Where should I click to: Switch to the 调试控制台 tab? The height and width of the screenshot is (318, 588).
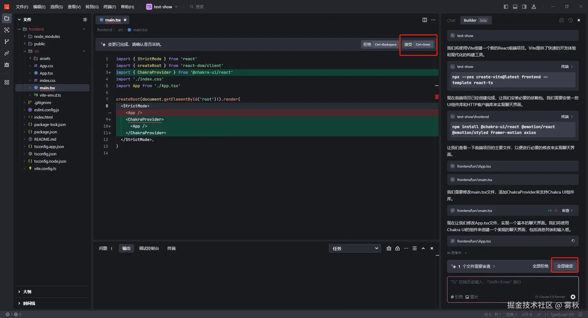tap(149, 248)
